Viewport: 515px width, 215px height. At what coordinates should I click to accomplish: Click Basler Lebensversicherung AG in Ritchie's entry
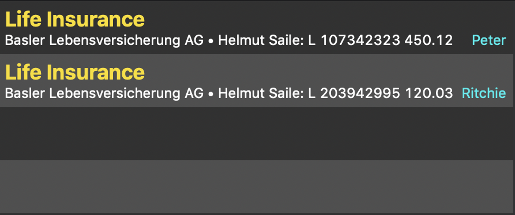104,93
